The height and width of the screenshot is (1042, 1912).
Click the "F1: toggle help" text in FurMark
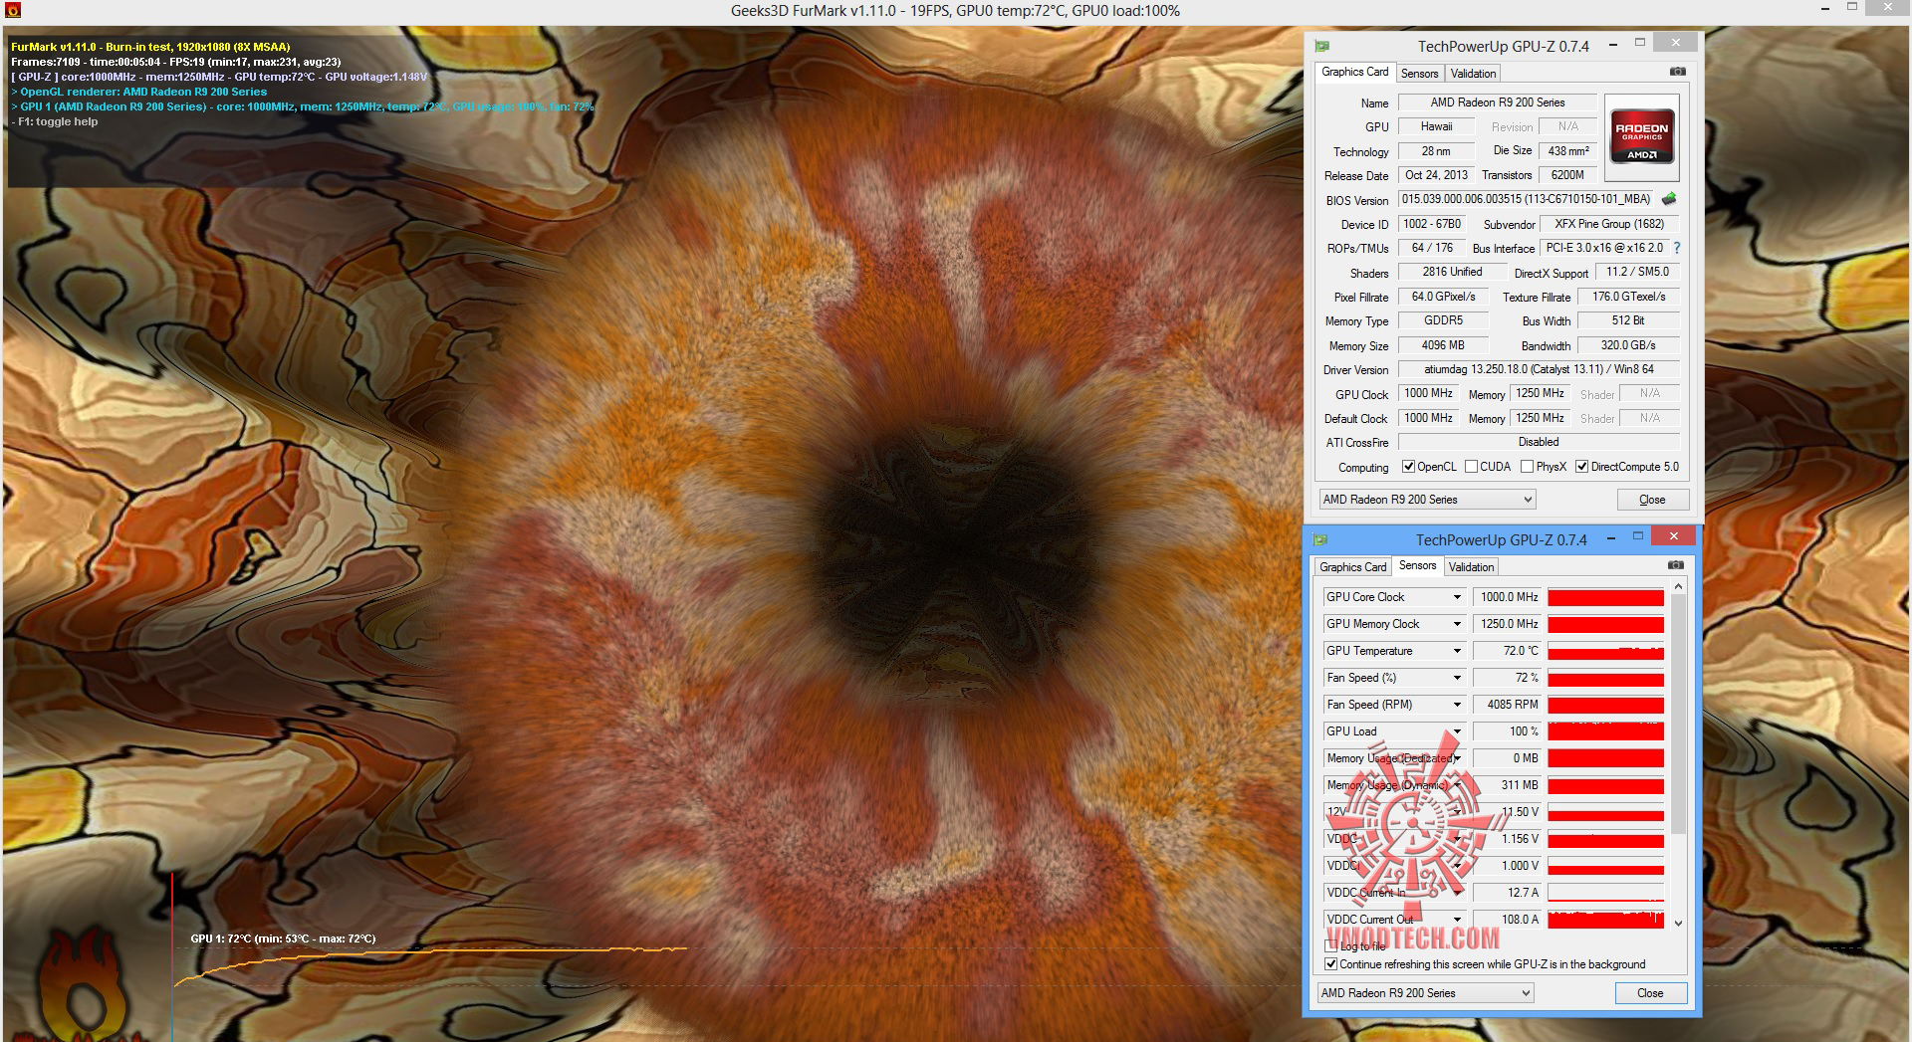58,122
